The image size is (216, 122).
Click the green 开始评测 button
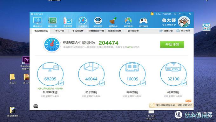[172, 44]
